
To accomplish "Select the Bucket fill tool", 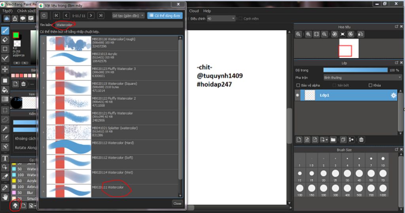I will tap(5, 90).
